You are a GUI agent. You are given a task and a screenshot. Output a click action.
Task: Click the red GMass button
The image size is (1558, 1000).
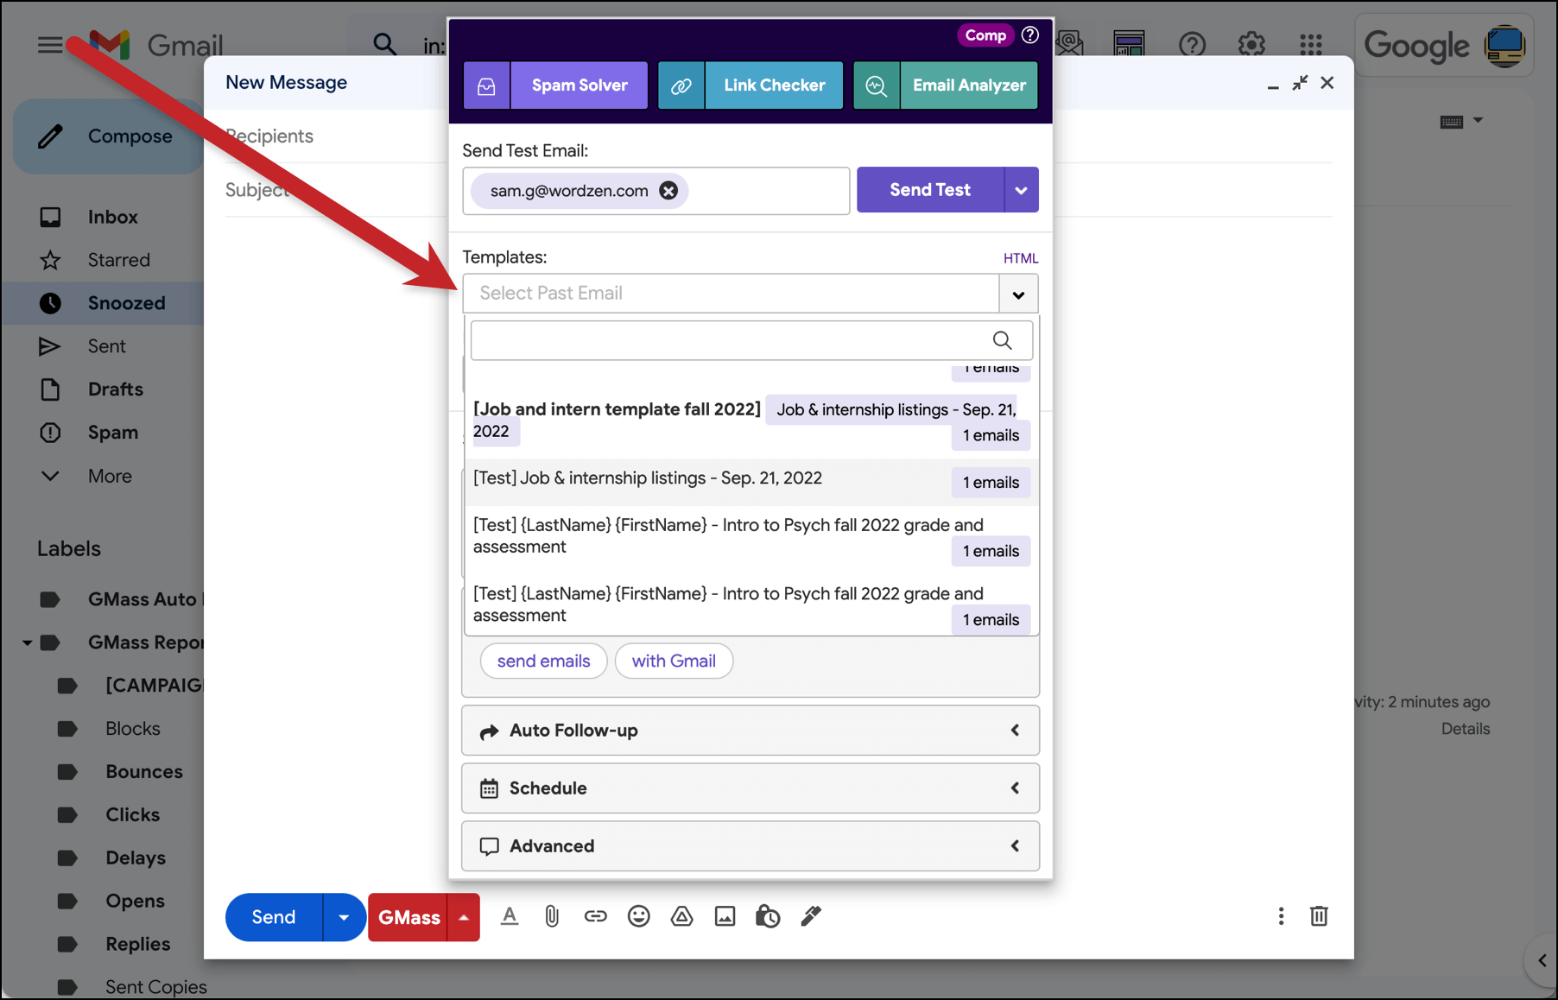(x=408, y=917)
